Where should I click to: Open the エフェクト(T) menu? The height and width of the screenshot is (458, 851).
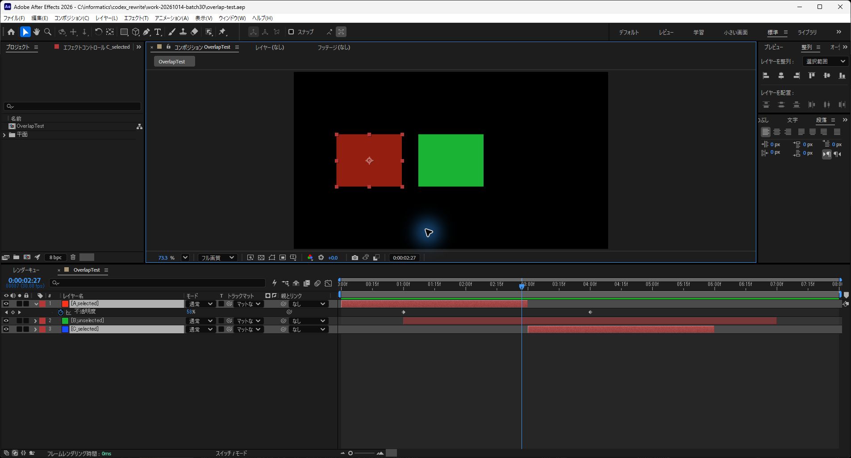136,18
